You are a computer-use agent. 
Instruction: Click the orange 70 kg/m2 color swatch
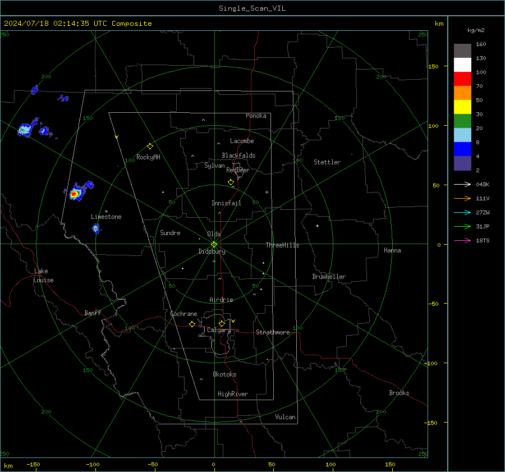(x=462, y=93)
